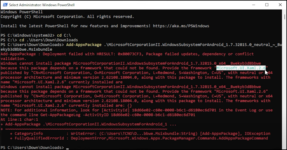Click the 'cd C:\' command text

[x=64, y=35]
